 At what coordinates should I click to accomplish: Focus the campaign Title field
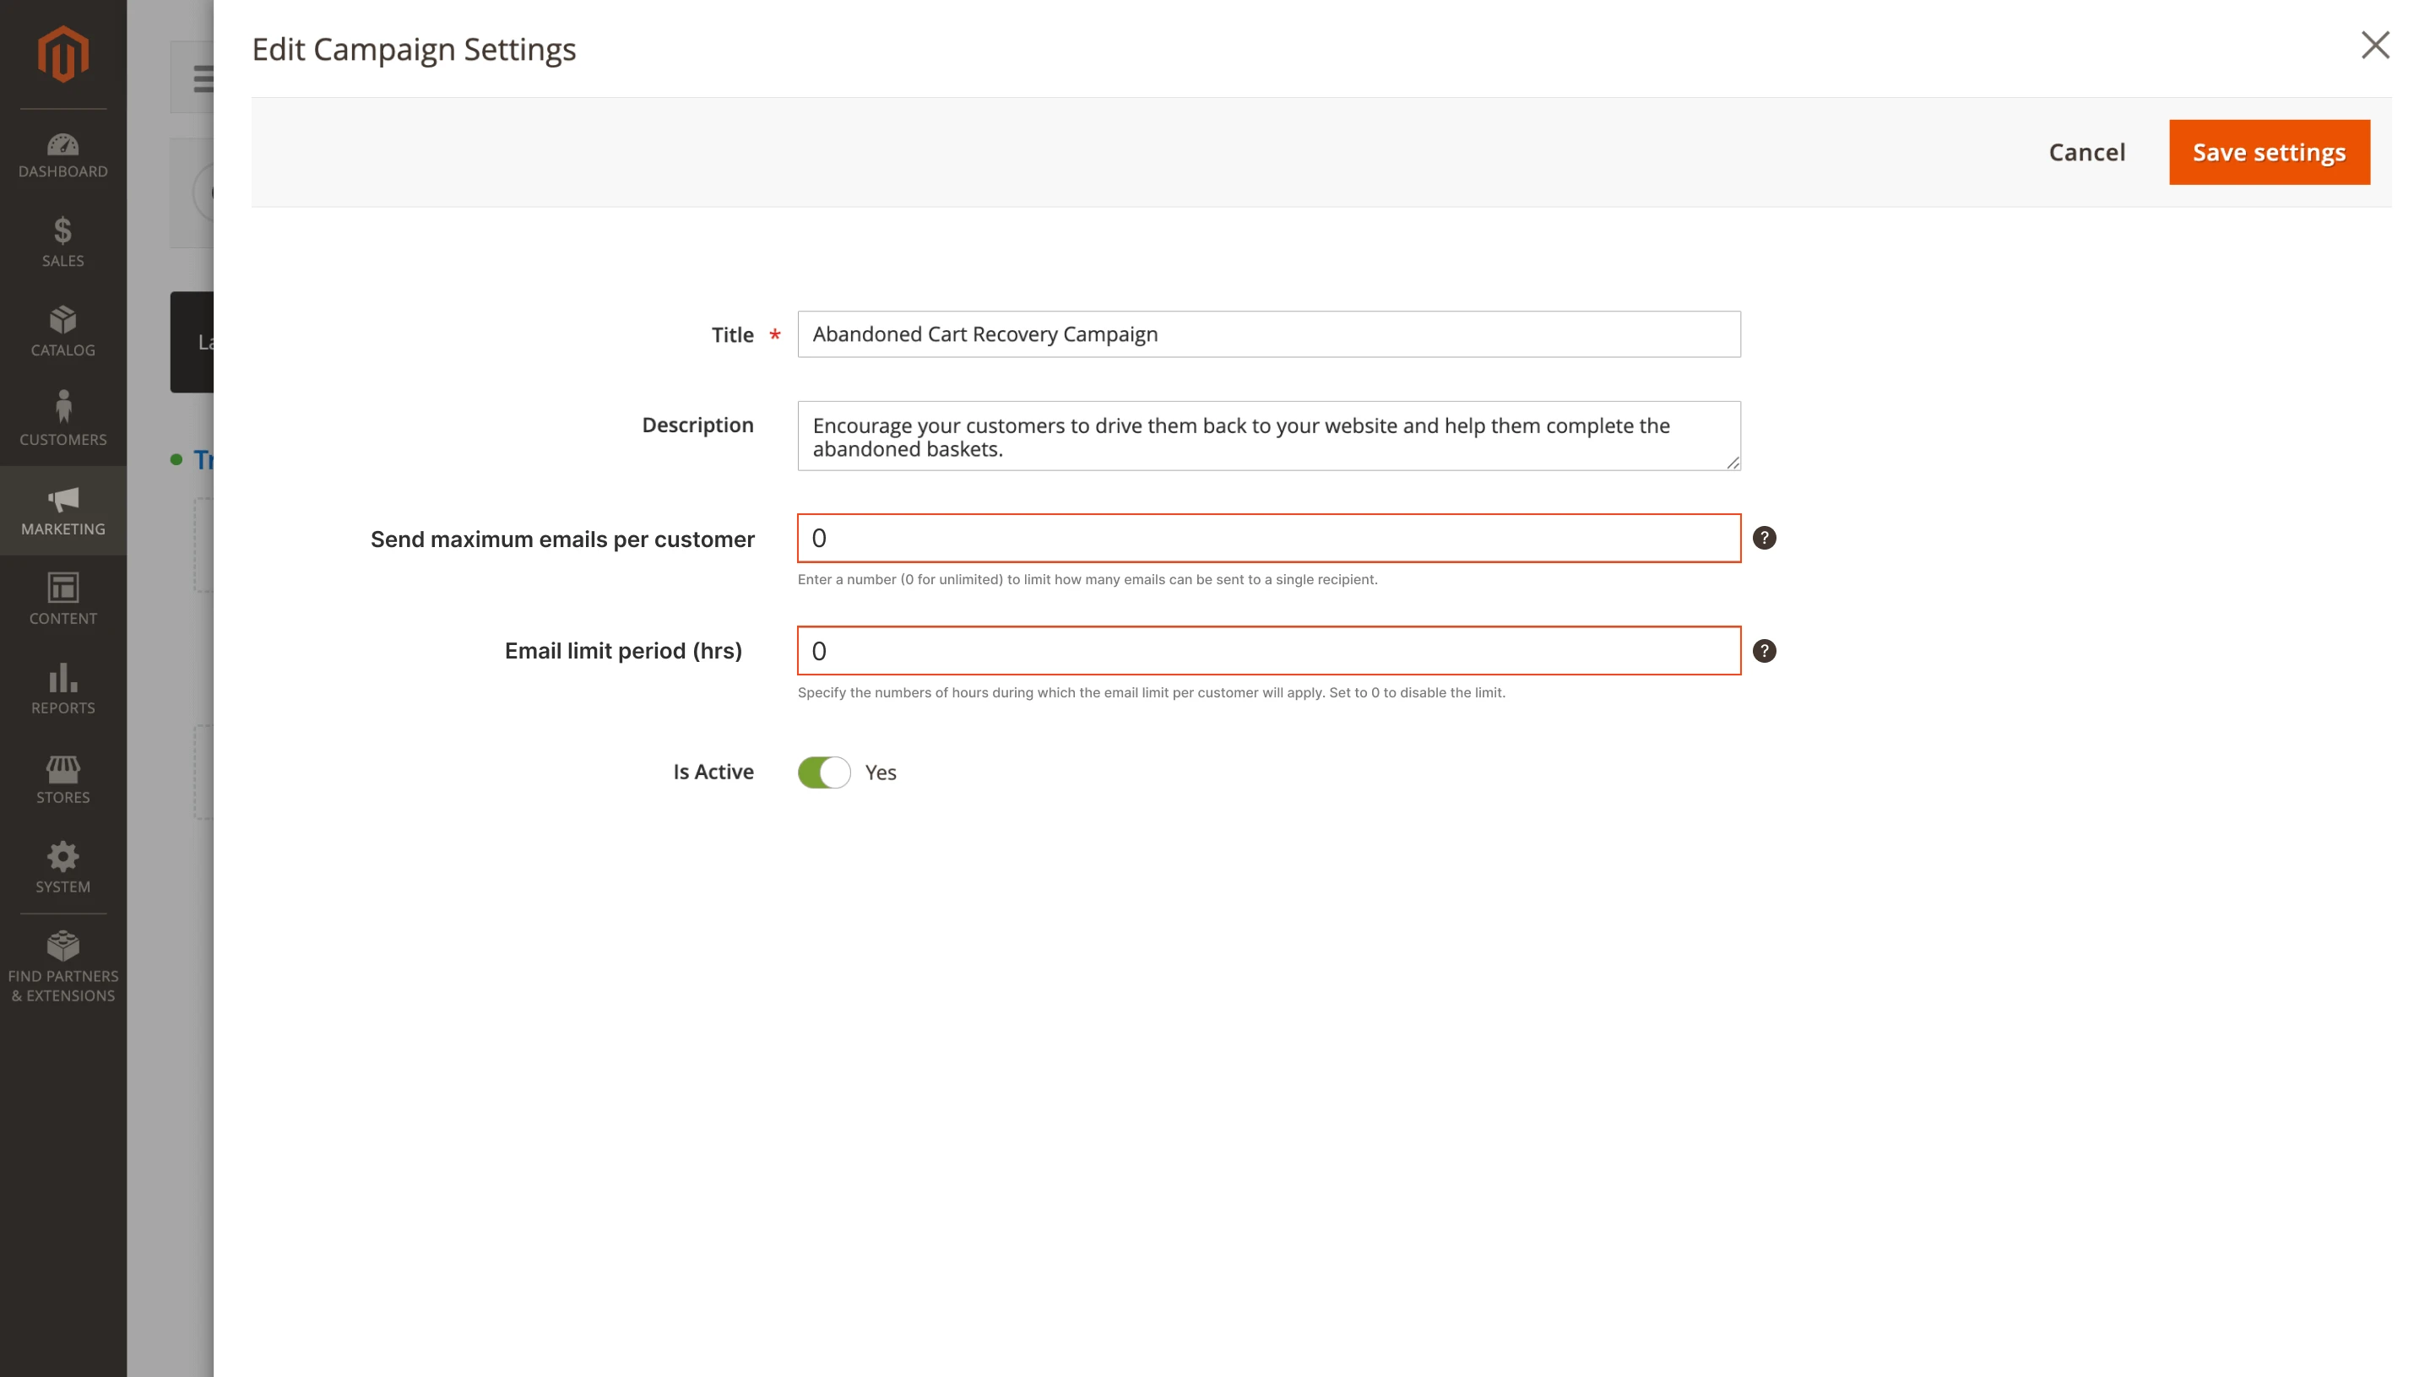1267,333
